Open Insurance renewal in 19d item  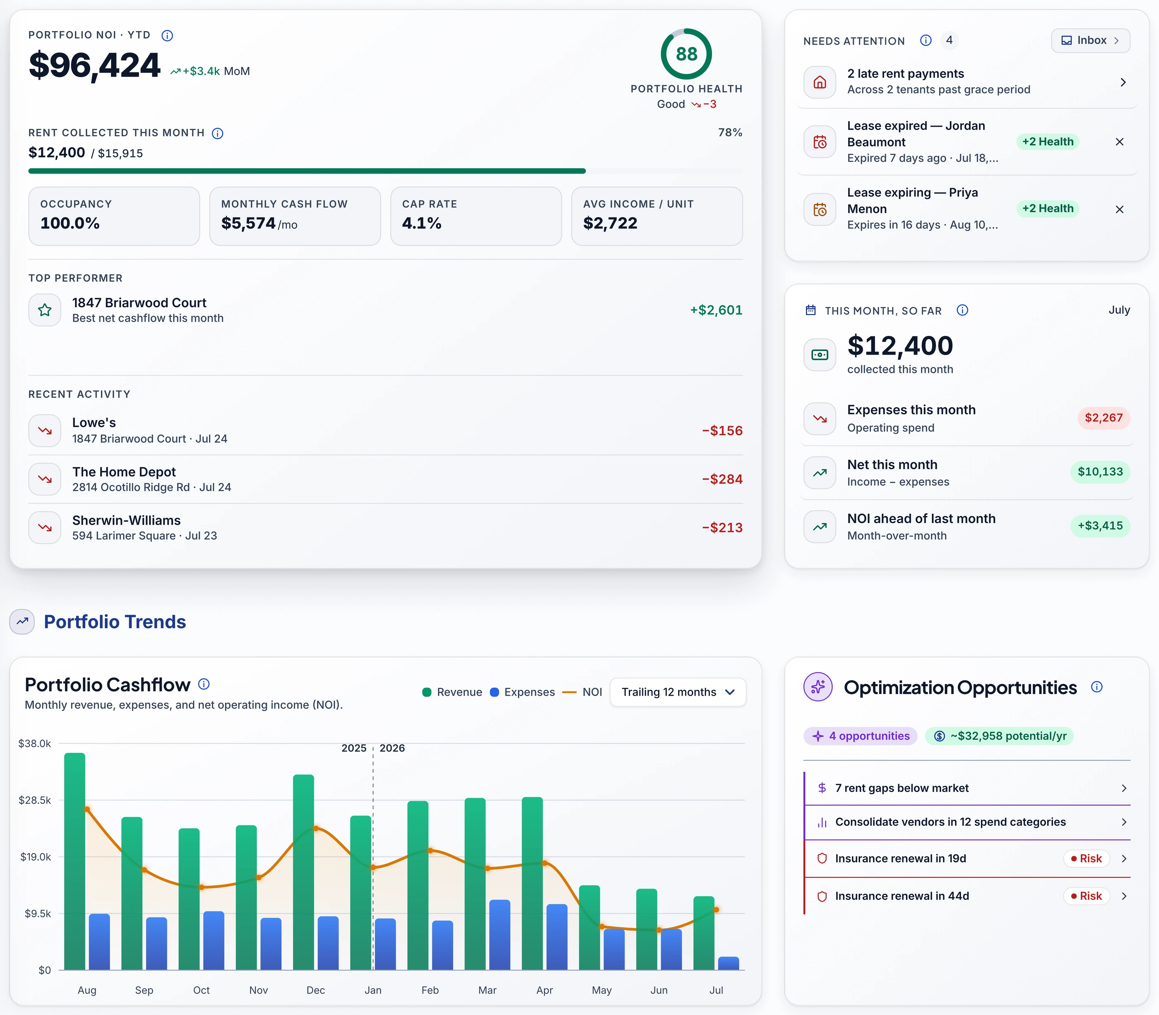(968, 859)
